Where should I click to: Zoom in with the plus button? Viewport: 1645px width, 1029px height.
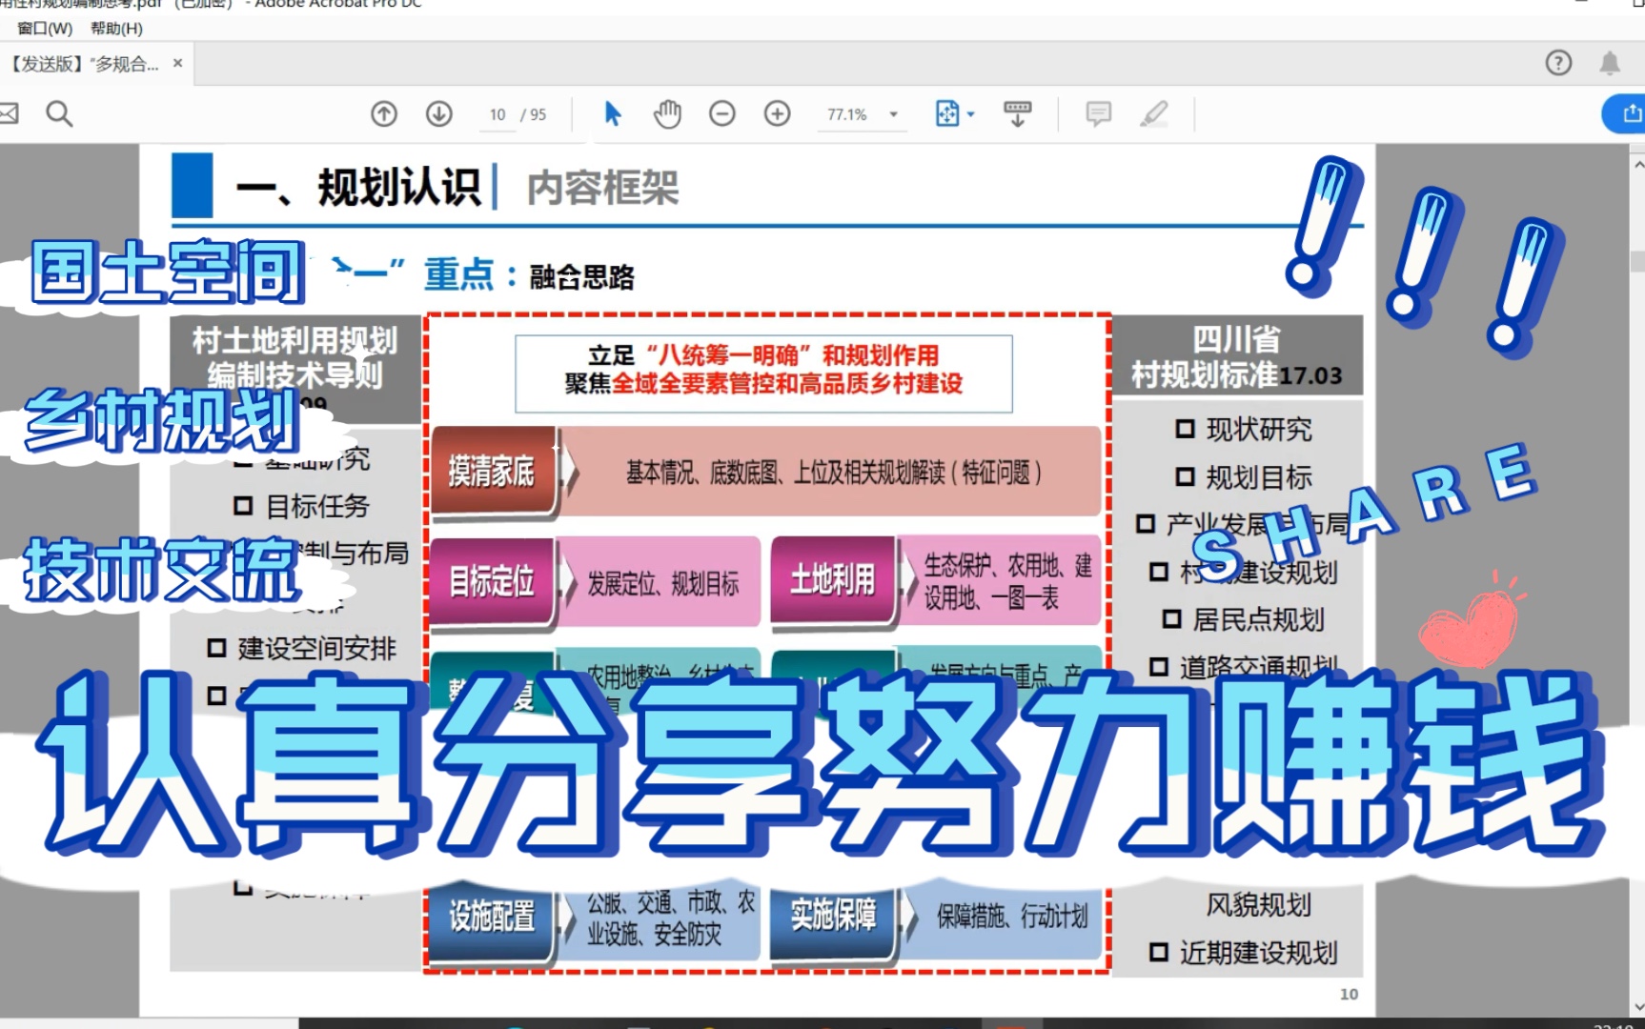pos(778,114)
